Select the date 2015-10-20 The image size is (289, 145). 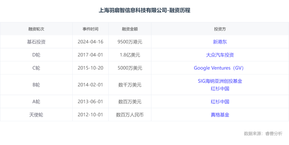[x=90, y=68]
